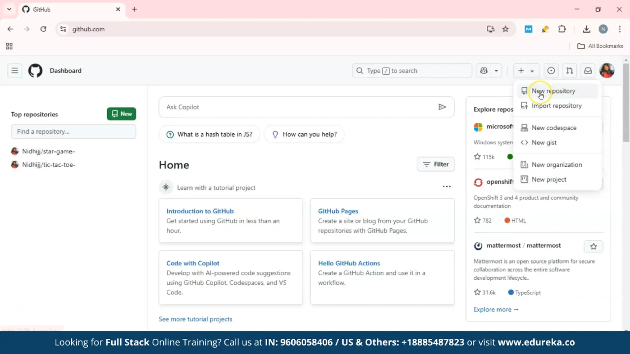
Task: Open the notifications inbox icon
Action: [x=588, y=71]
